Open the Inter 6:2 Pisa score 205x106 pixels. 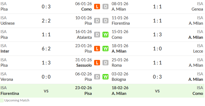pos(46,49)
